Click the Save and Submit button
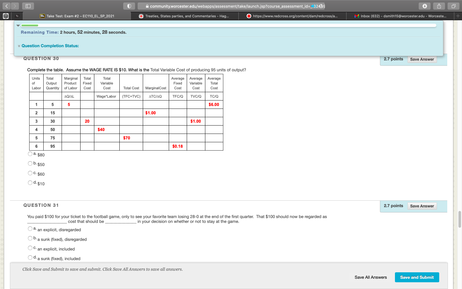Viewport: 462px width, 289px height. 417,277
